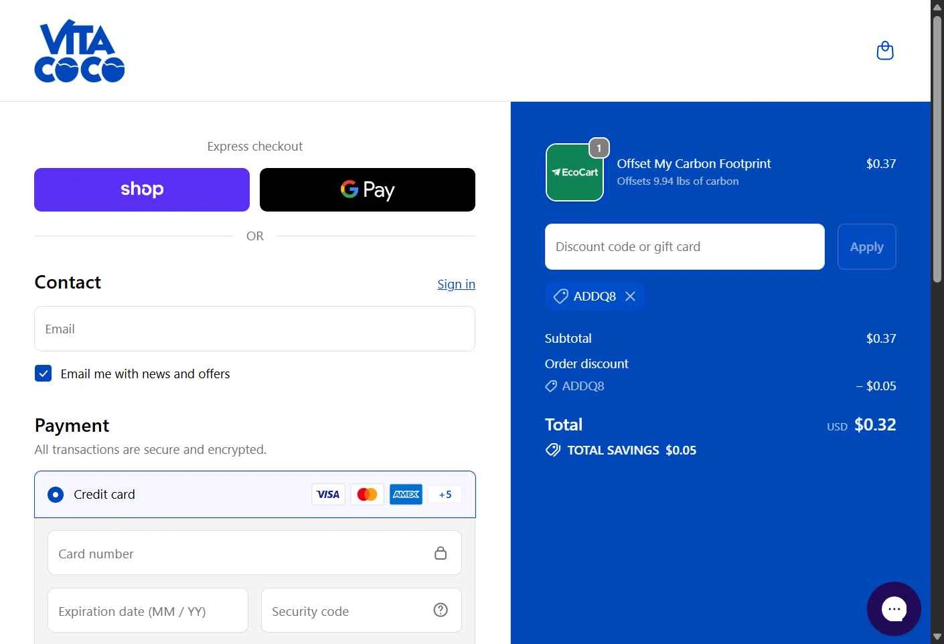Click the Visa card logo
This screenshot has height=644, width=944.
(x=328, y=494)
